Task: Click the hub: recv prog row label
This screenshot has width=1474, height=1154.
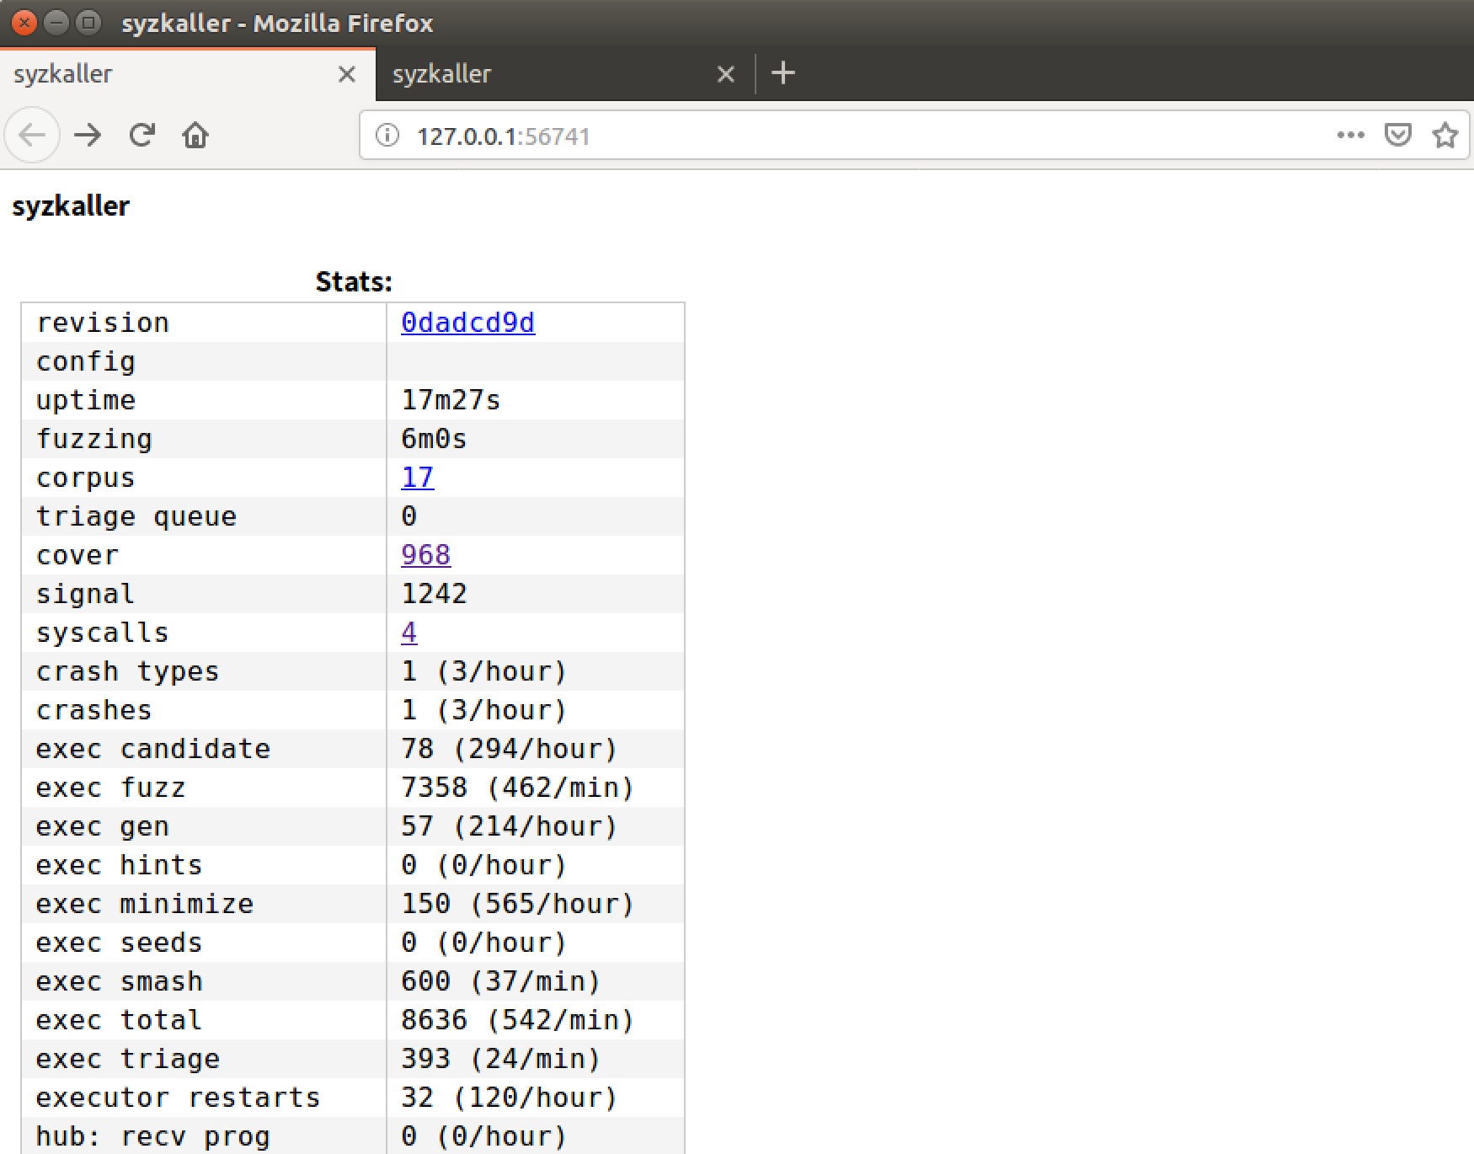Action: 152,1136
